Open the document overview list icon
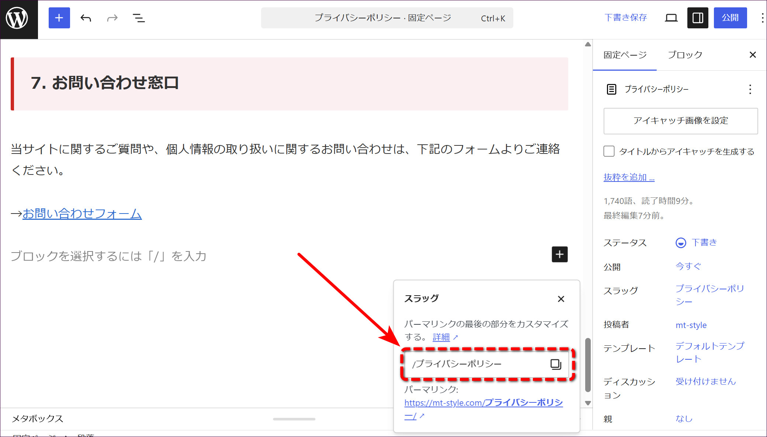Viewport: 767px width, 437px height. click(x=139, y=18)
